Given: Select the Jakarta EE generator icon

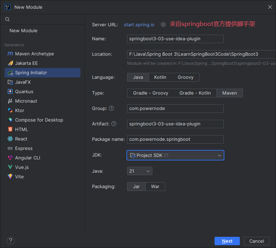Looking at the screenshot, I should [10, 63].
